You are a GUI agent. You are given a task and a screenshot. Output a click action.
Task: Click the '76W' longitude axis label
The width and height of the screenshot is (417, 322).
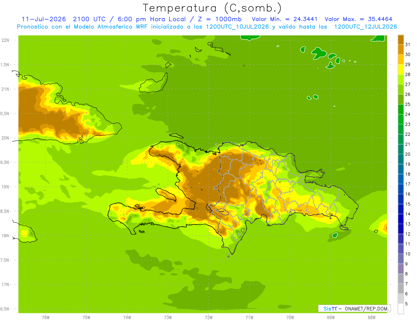click(x=46, y=317)
